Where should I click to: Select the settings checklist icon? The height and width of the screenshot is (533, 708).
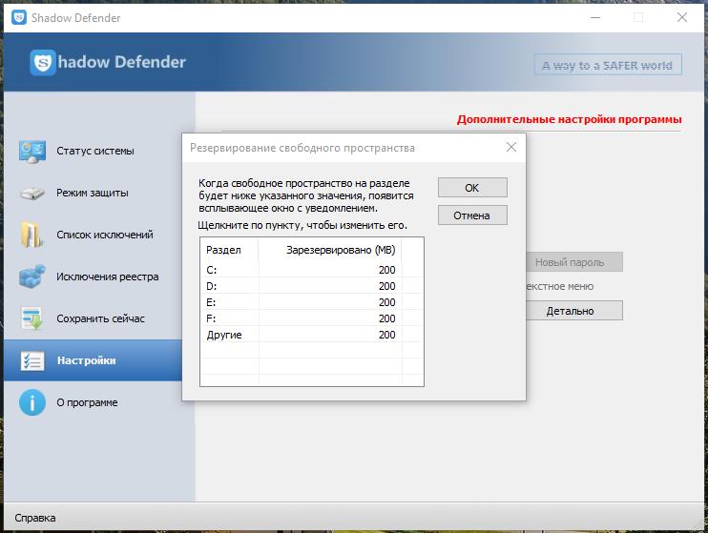tap(32, 360)
